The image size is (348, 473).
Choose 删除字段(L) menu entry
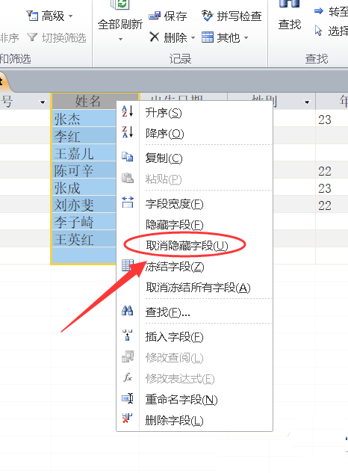click(x=174, y=420)
